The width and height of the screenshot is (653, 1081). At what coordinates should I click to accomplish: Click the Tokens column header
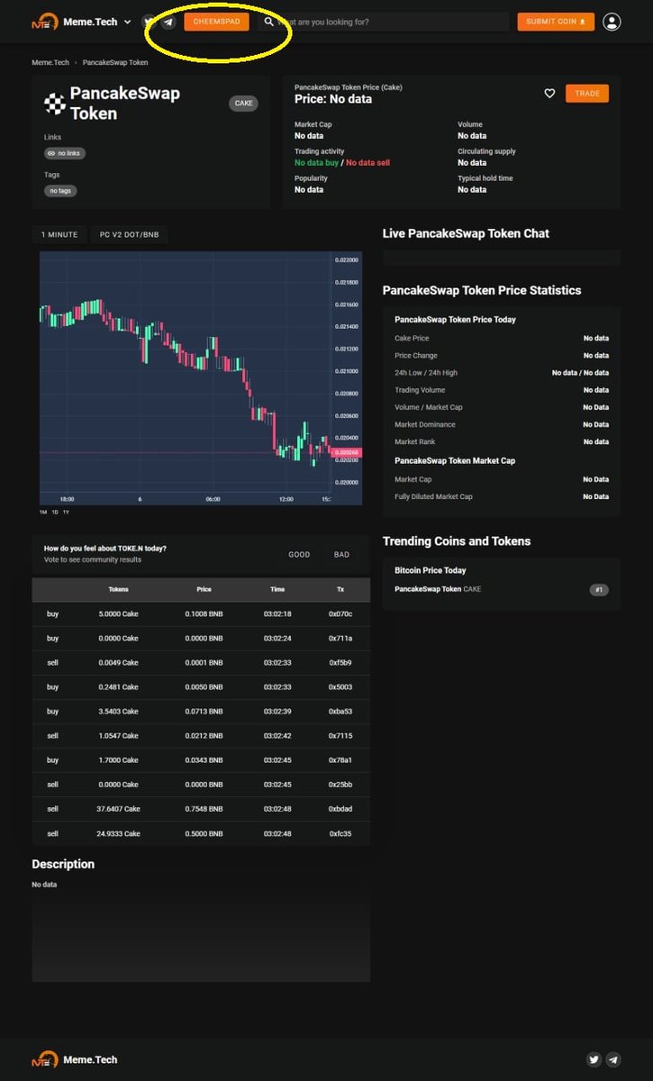(118, 589)
